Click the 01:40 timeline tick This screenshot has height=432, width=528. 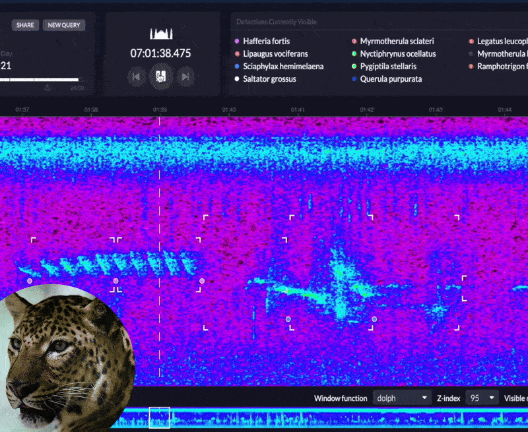[x=229, y=109]
